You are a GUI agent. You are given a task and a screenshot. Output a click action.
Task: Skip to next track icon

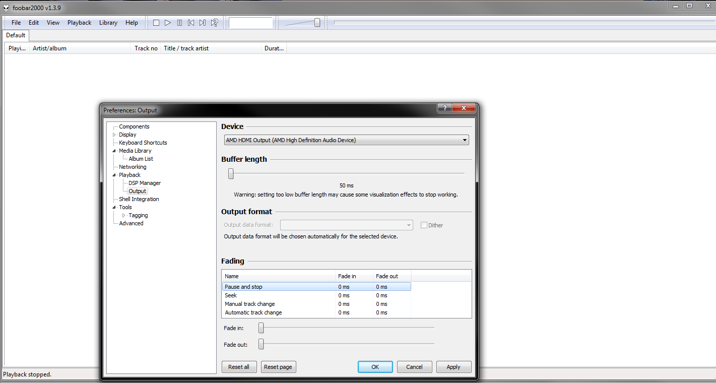203,23
